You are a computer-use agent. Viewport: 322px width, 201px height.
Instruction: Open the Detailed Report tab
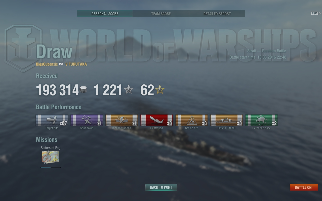pos(217,14)
